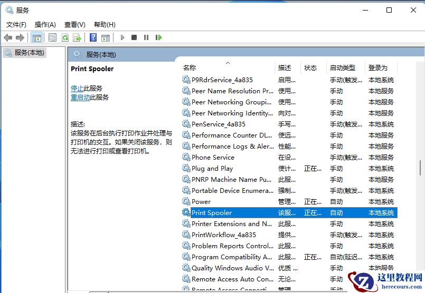Click the 停止 link to stop service
The image size is (425, 293).
coord(77,89)
